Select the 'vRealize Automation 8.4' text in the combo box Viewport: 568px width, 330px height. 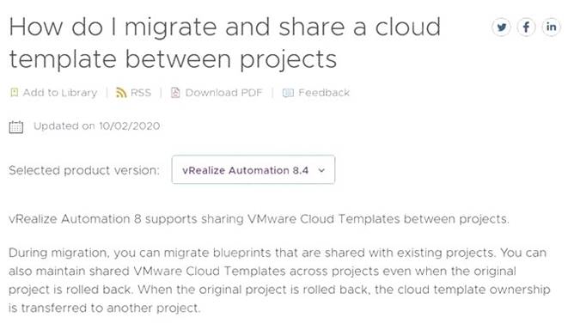point(245,170)
